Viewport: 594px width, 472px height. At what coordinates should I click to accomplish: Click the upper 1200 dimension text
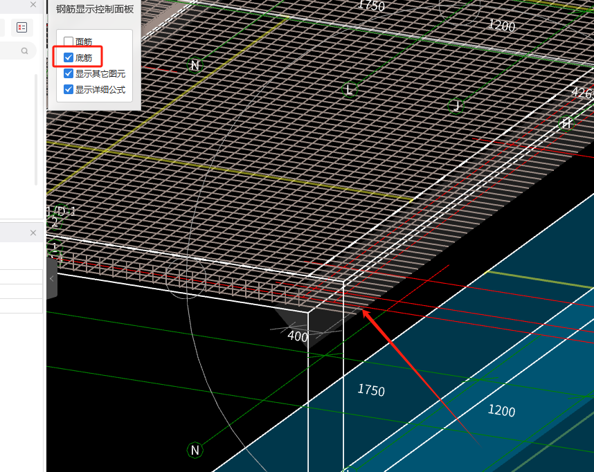[x=502, y=26]
